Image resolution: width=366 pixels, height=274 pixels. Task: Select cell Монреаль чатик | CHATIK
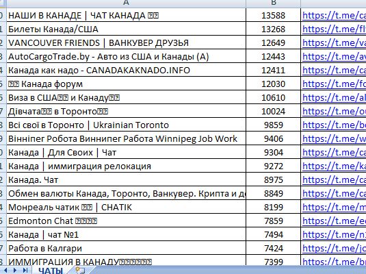click(x=127, y=207)
